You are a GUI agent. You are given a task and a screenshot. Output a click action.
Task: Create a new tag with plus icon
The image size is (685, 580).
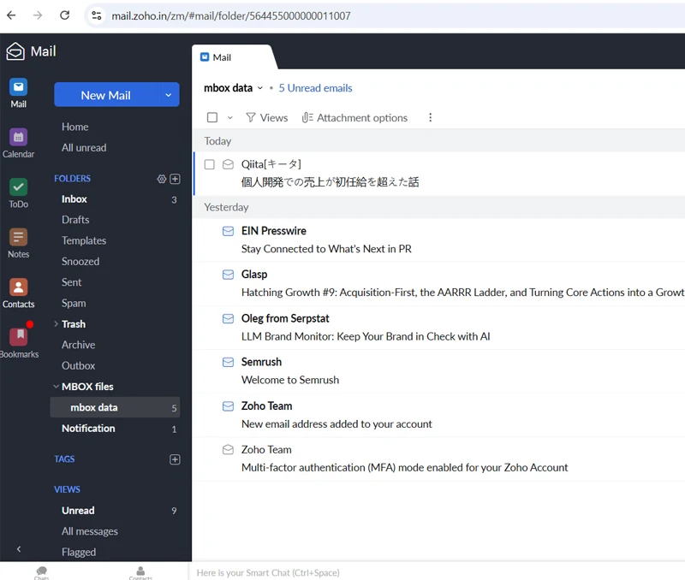click(175, 459)
